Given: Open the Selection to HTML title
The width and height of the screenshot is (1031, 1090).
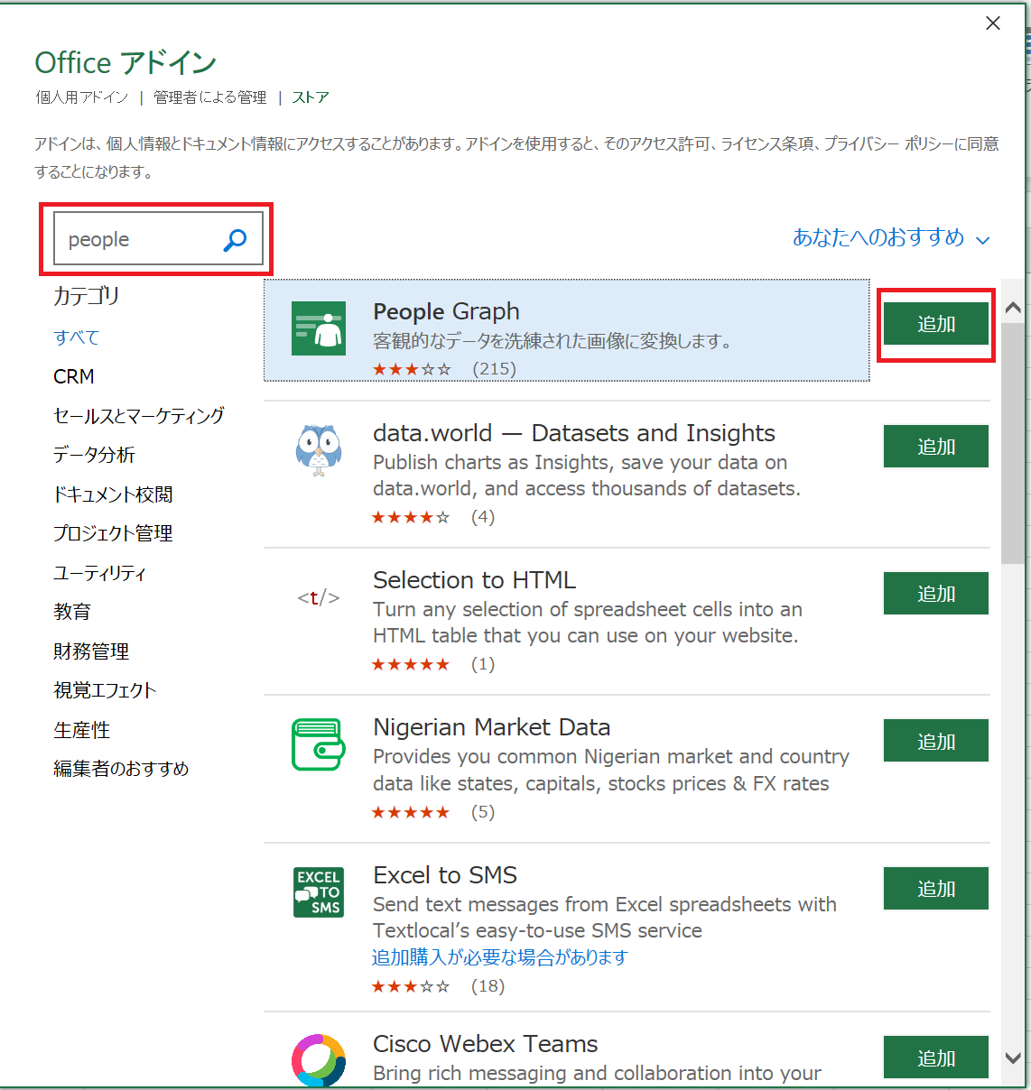Looking at the screenshot, I should coord(474,580).
